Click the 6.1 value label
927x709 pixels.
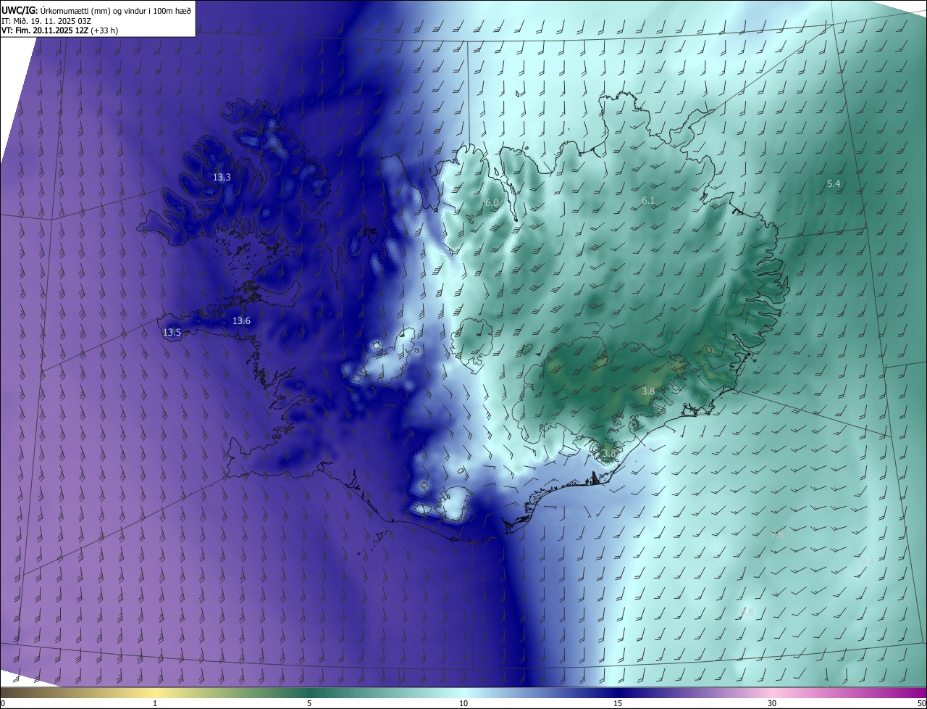(648, 200)
